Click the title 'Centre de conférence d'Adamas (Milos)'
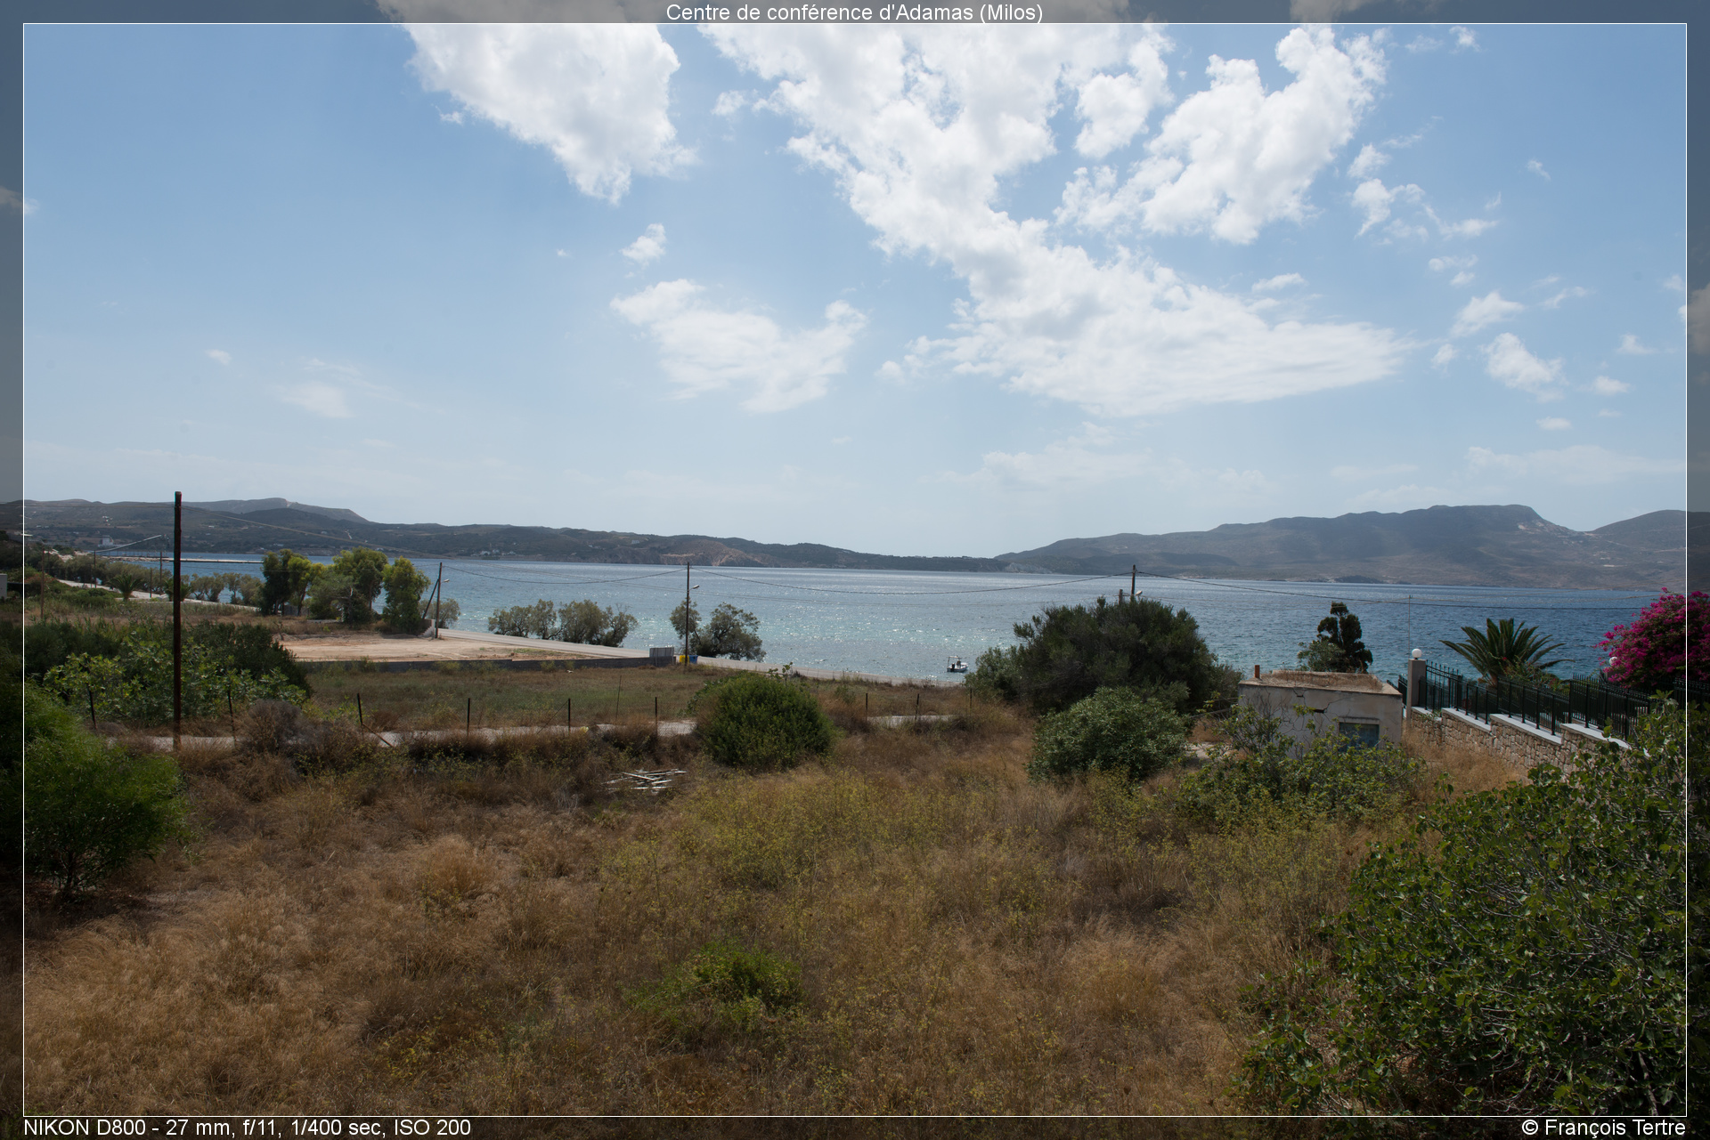This screenshot has width=1710, height=1140. pyautogui.click(x=854, y=12)
